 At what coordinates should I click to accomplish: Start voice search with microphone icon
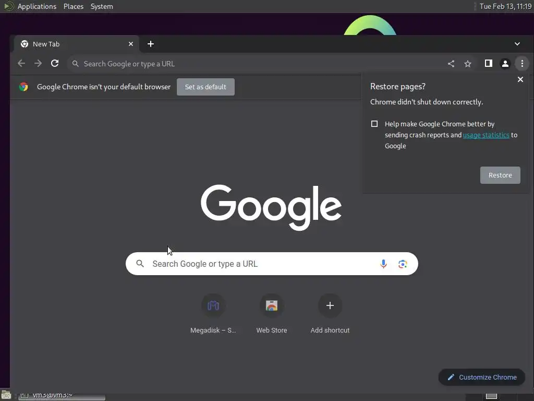point(383,264)
